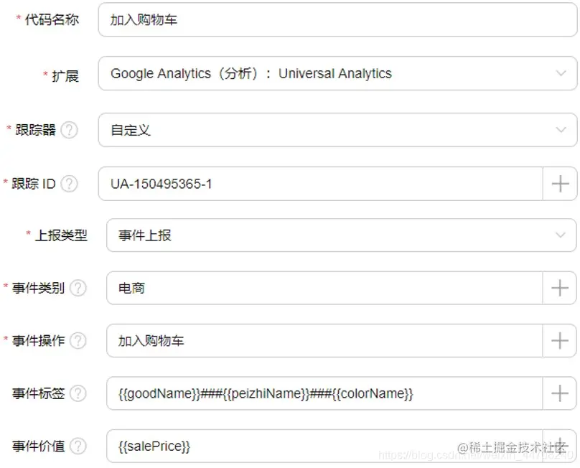Viewport: 580px width, 468px height.
Task: Click the 代码名称 input with 加入购物车
Action: coord(337,19)
